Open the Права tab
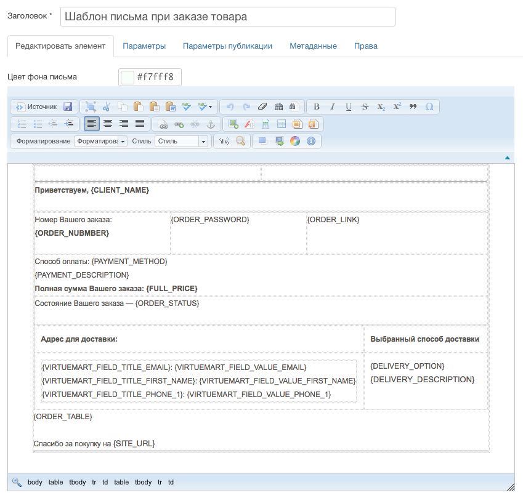The width and height of the screenshot is (523, 498). point(366,46)
